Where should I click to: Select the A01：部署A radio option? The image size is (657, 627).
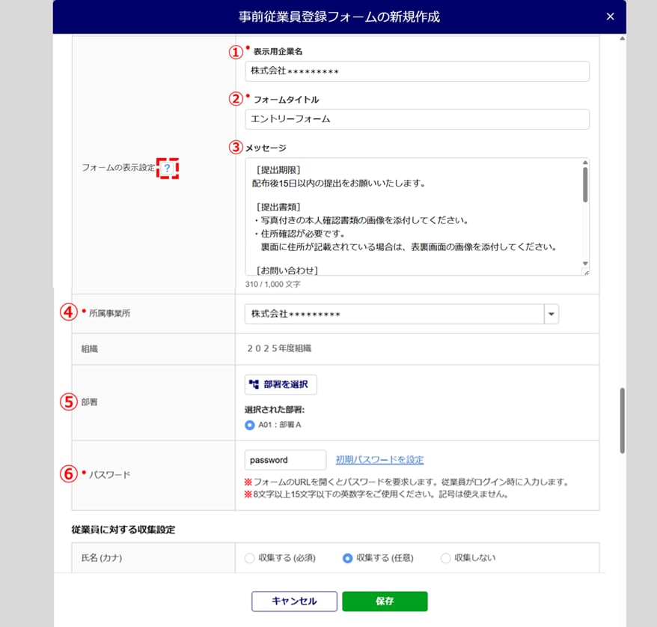250,425
